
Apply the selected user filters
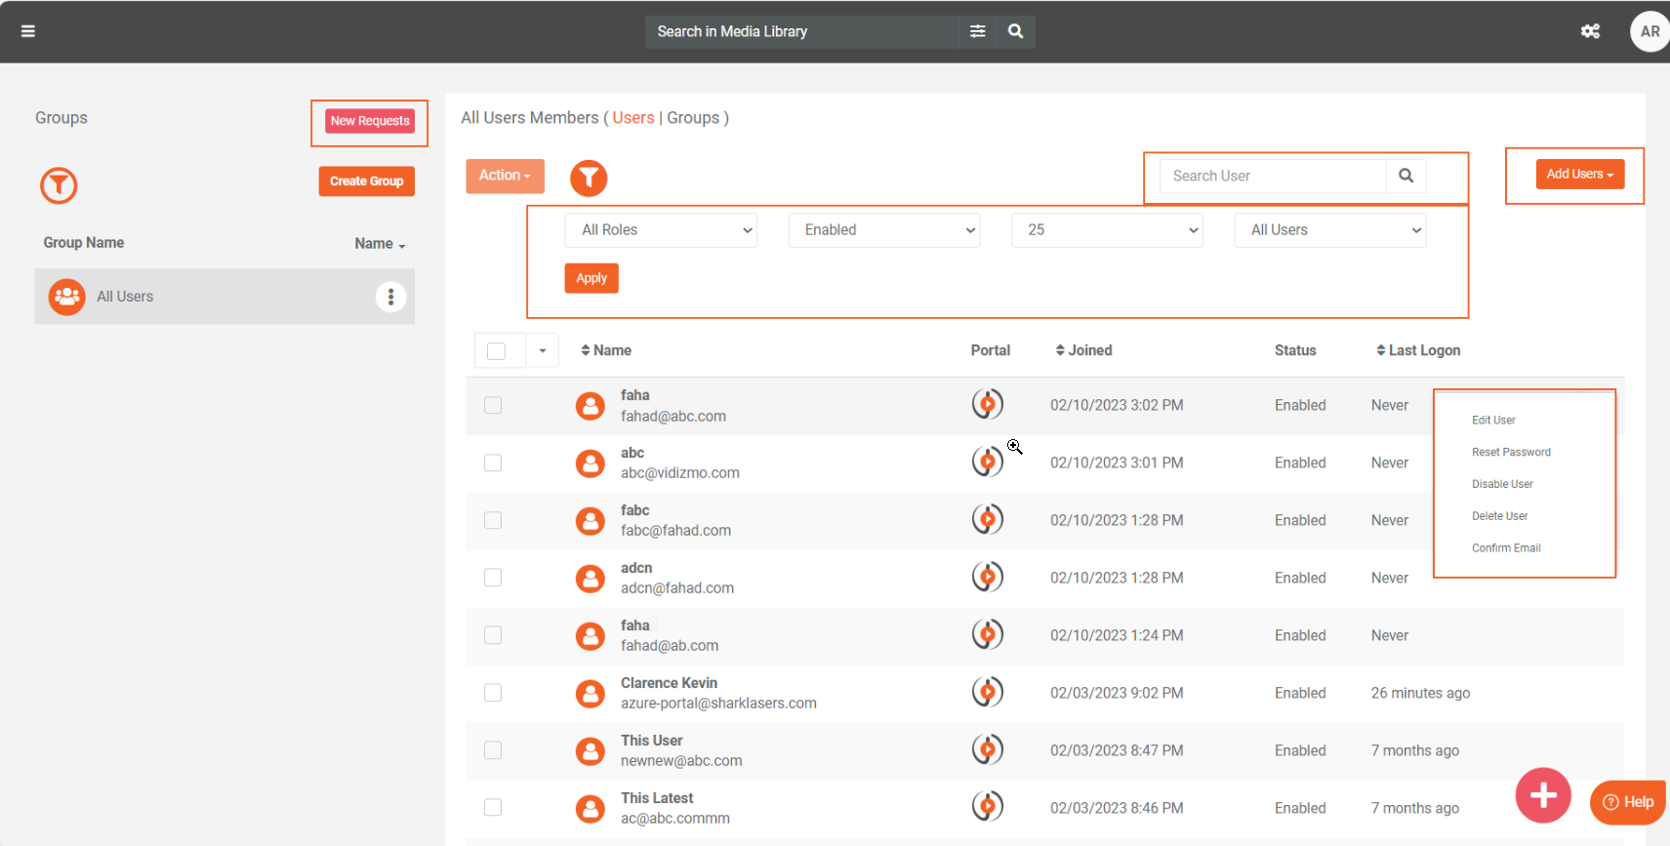coord(591,278)
